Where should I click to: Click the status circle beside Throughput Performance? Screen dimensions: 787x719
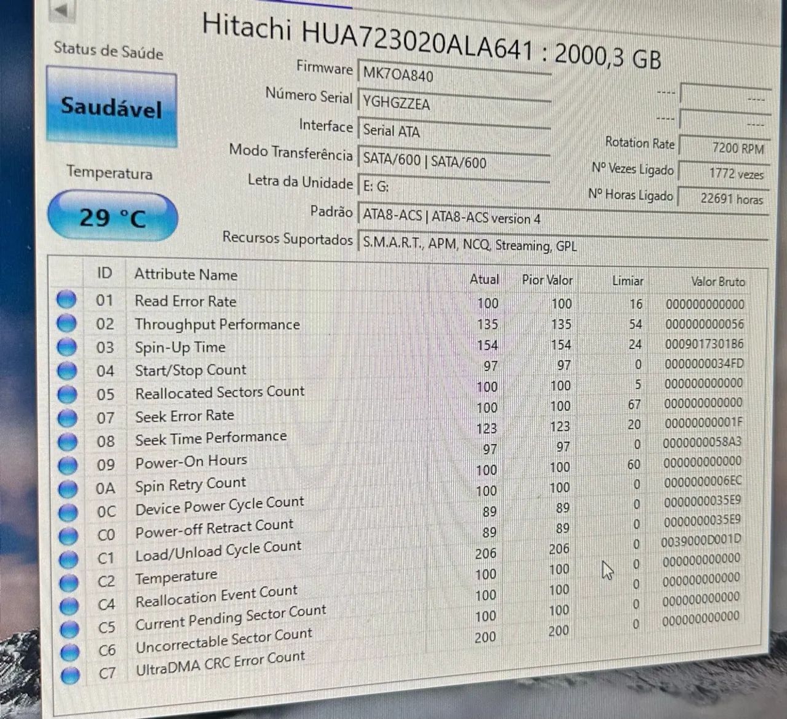pos(66,323)
